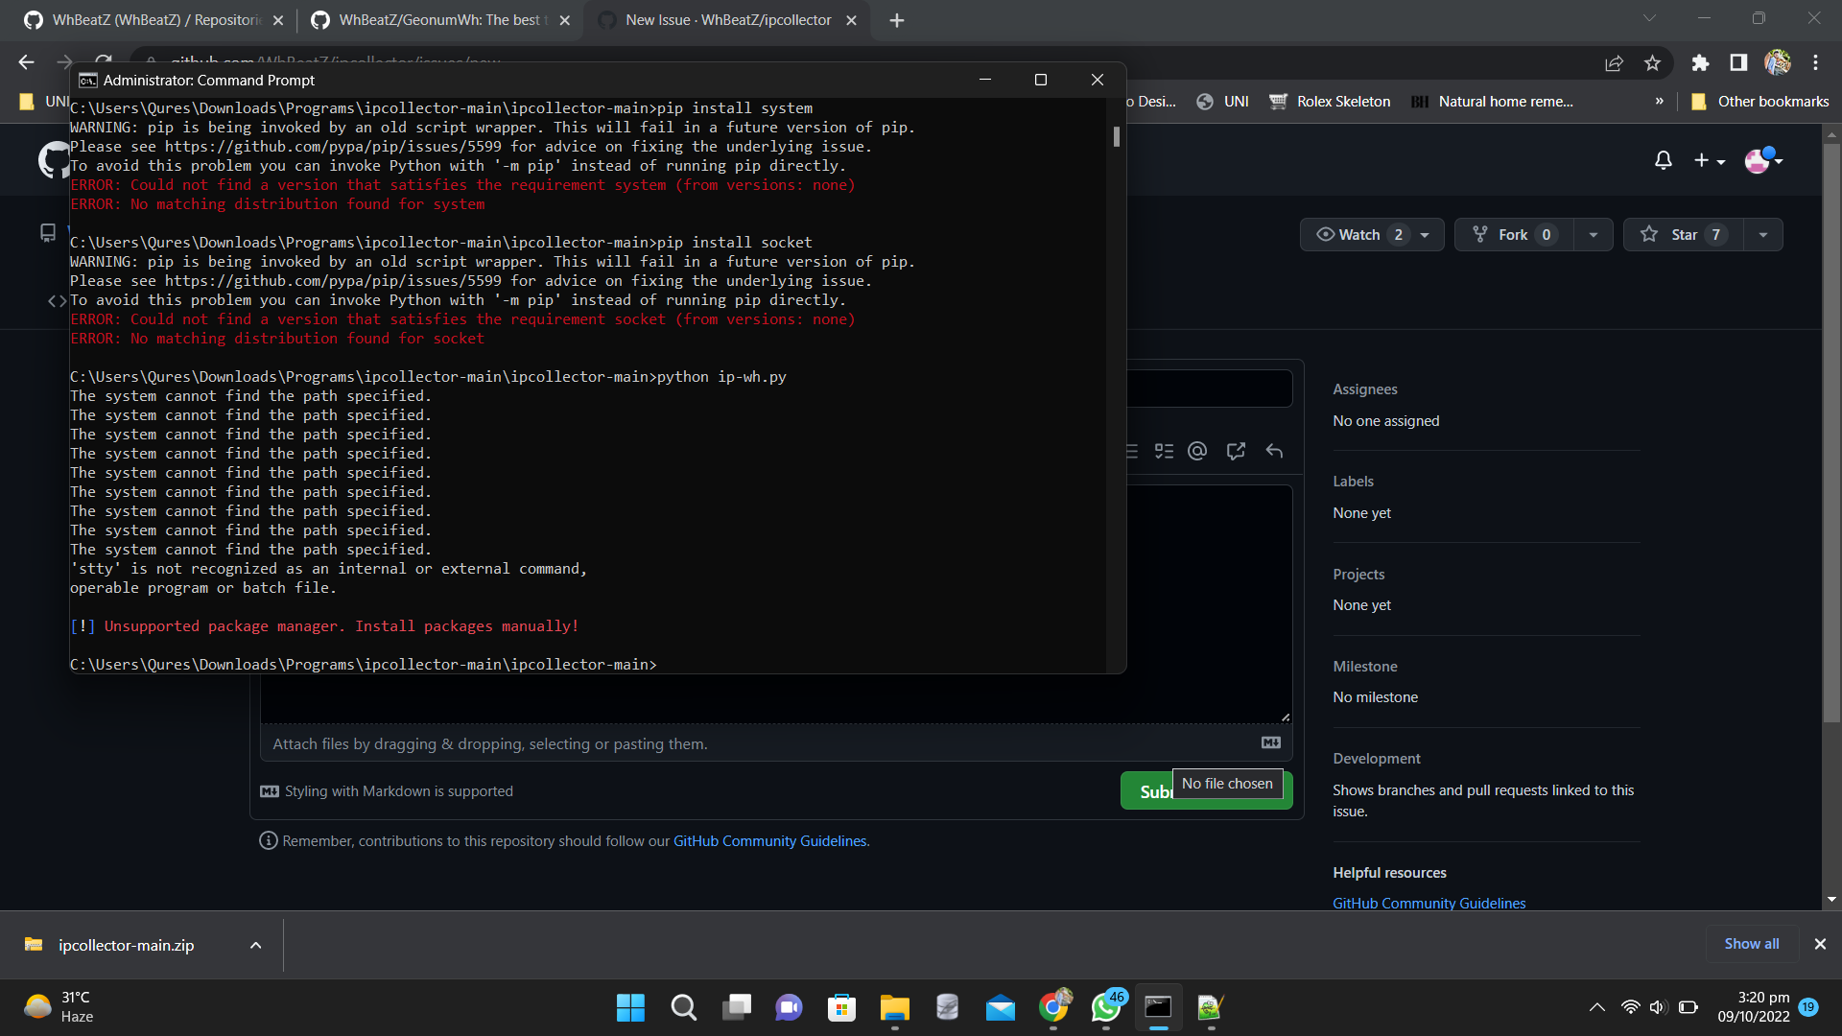Click the Markdown icon near attach files bar

click(x=1272, y=742)
